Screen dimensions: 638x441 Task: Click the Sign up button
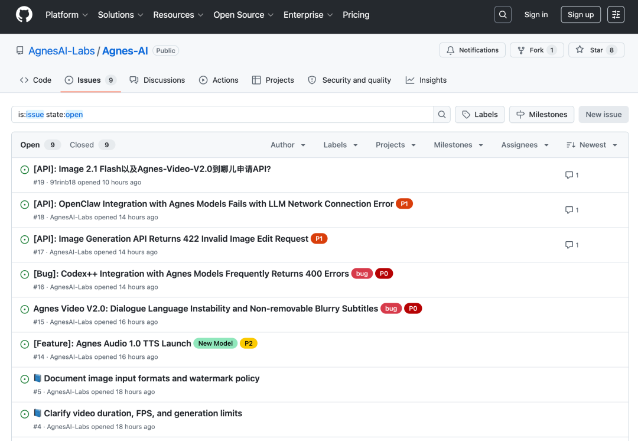point(581,15)
